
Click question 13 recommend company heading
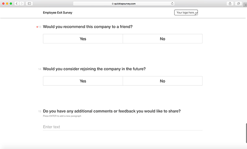point(88,27)
